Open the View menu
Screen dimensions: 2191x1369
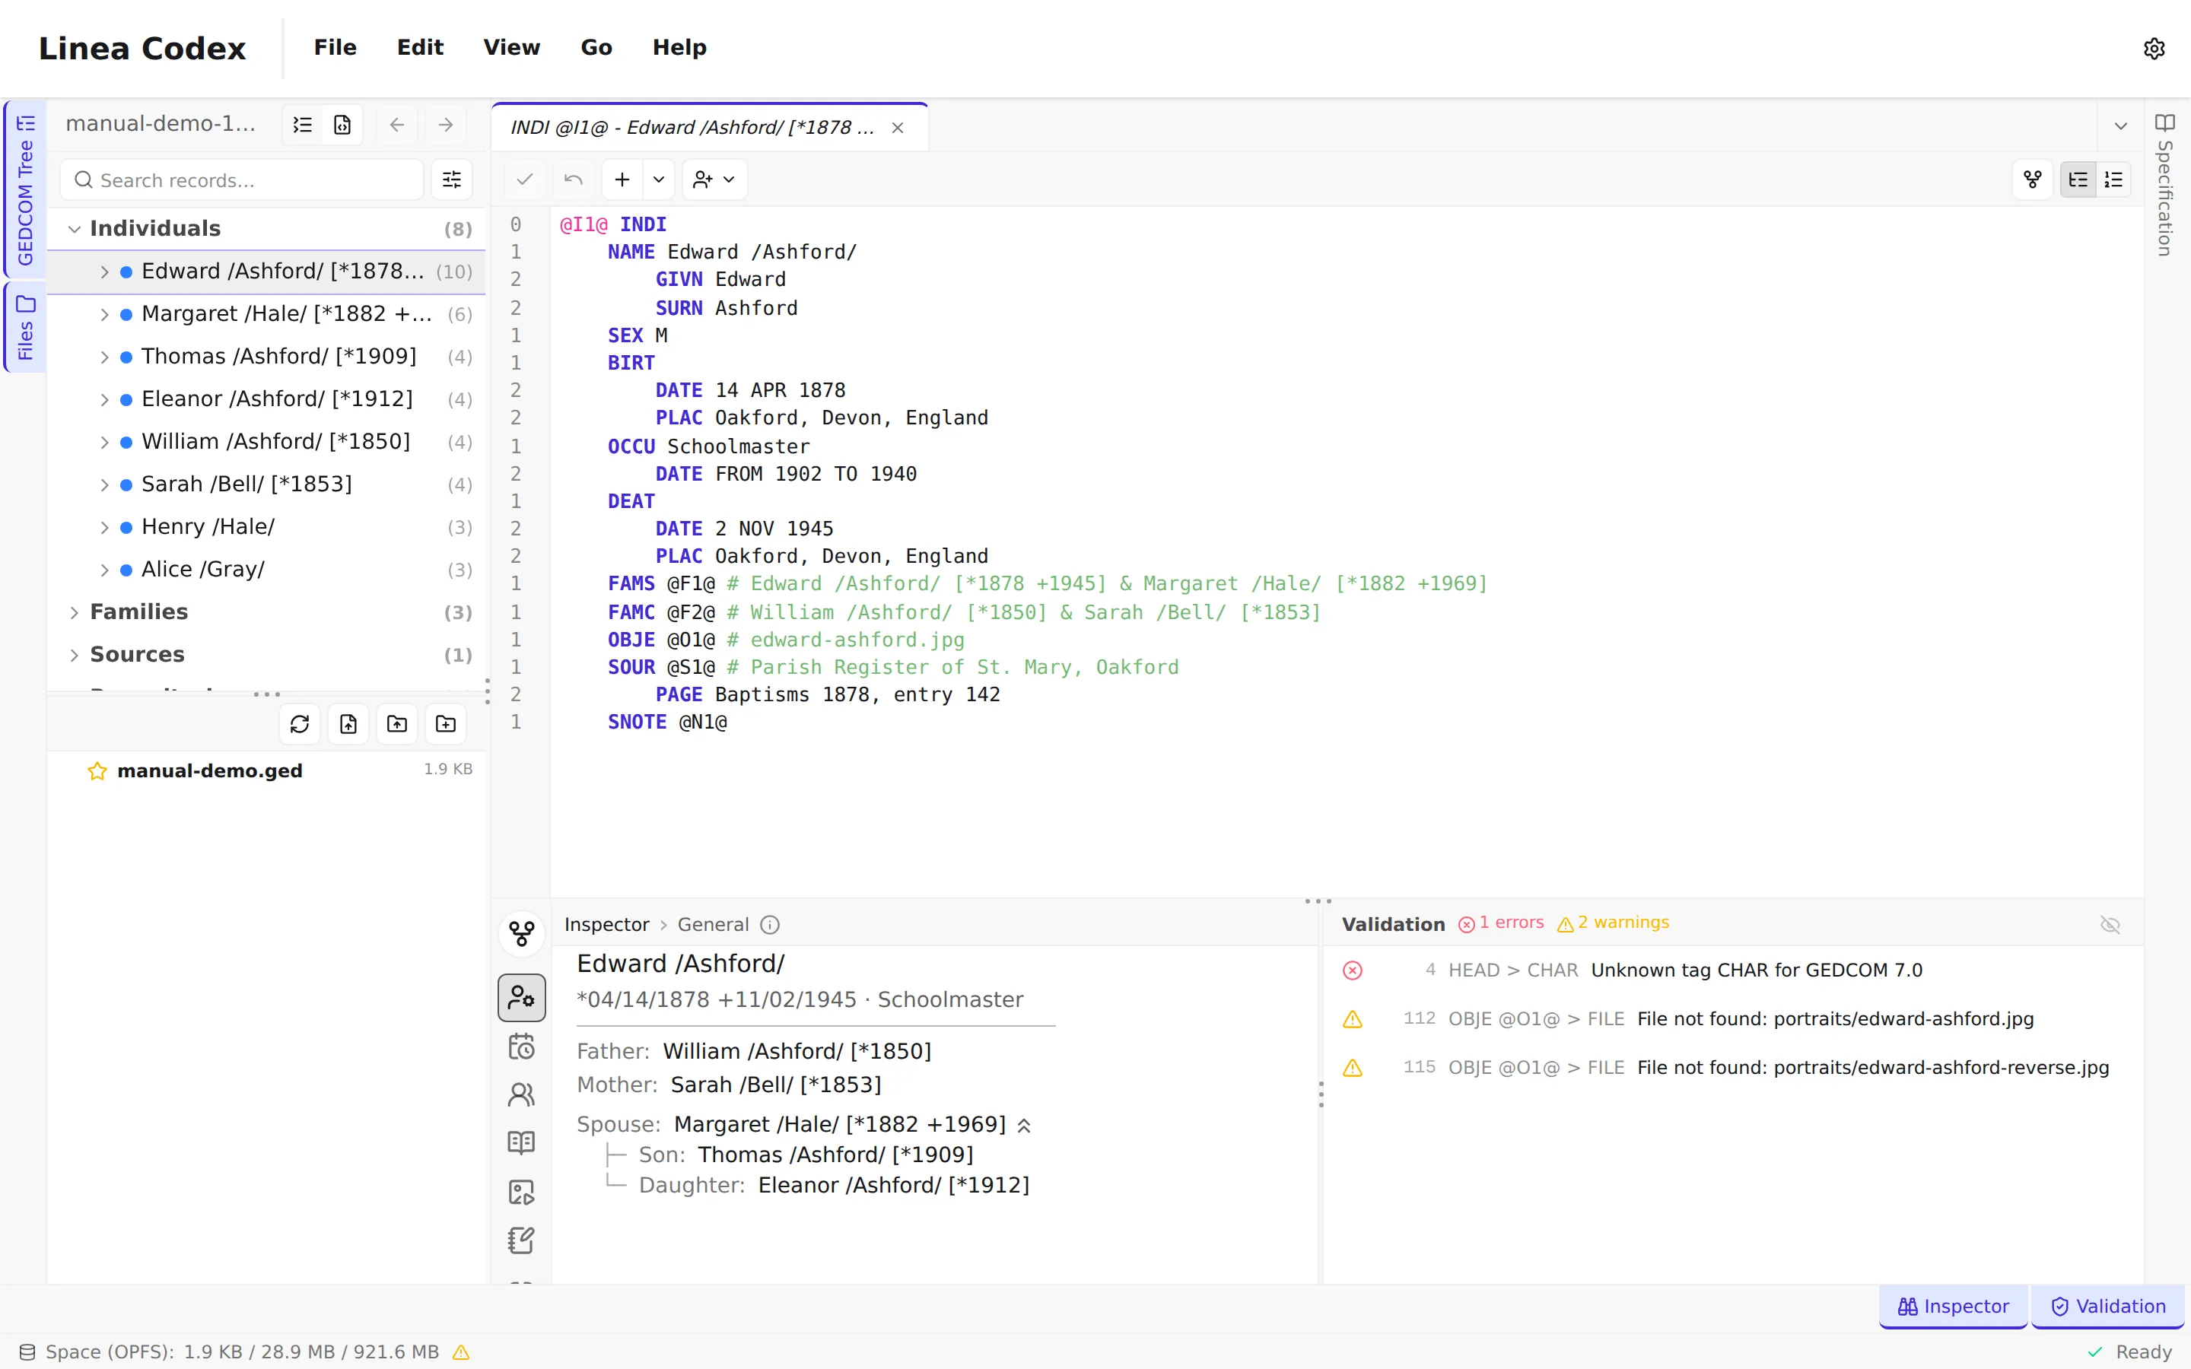coord(511,48)
